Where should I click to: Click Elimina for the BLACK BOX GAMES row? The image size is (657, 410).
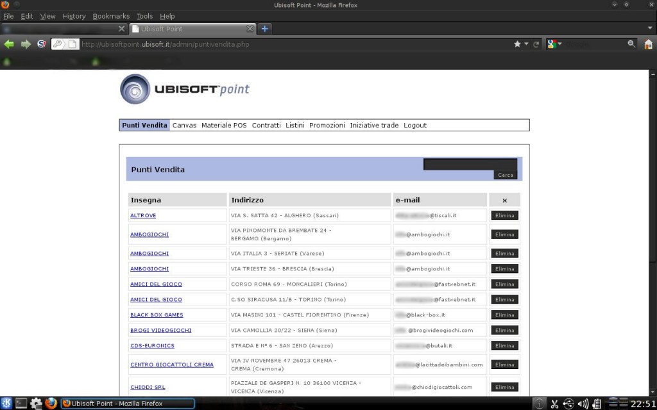click(x=504, y=315)
